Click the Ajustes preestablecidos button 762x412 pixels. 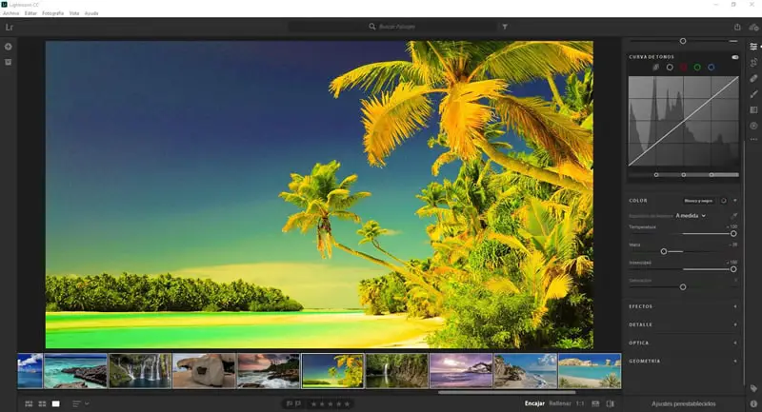[x=683, y=404]
